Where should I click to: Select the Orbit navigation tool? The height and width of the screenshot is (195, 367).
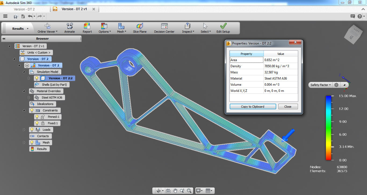(158, 191)
